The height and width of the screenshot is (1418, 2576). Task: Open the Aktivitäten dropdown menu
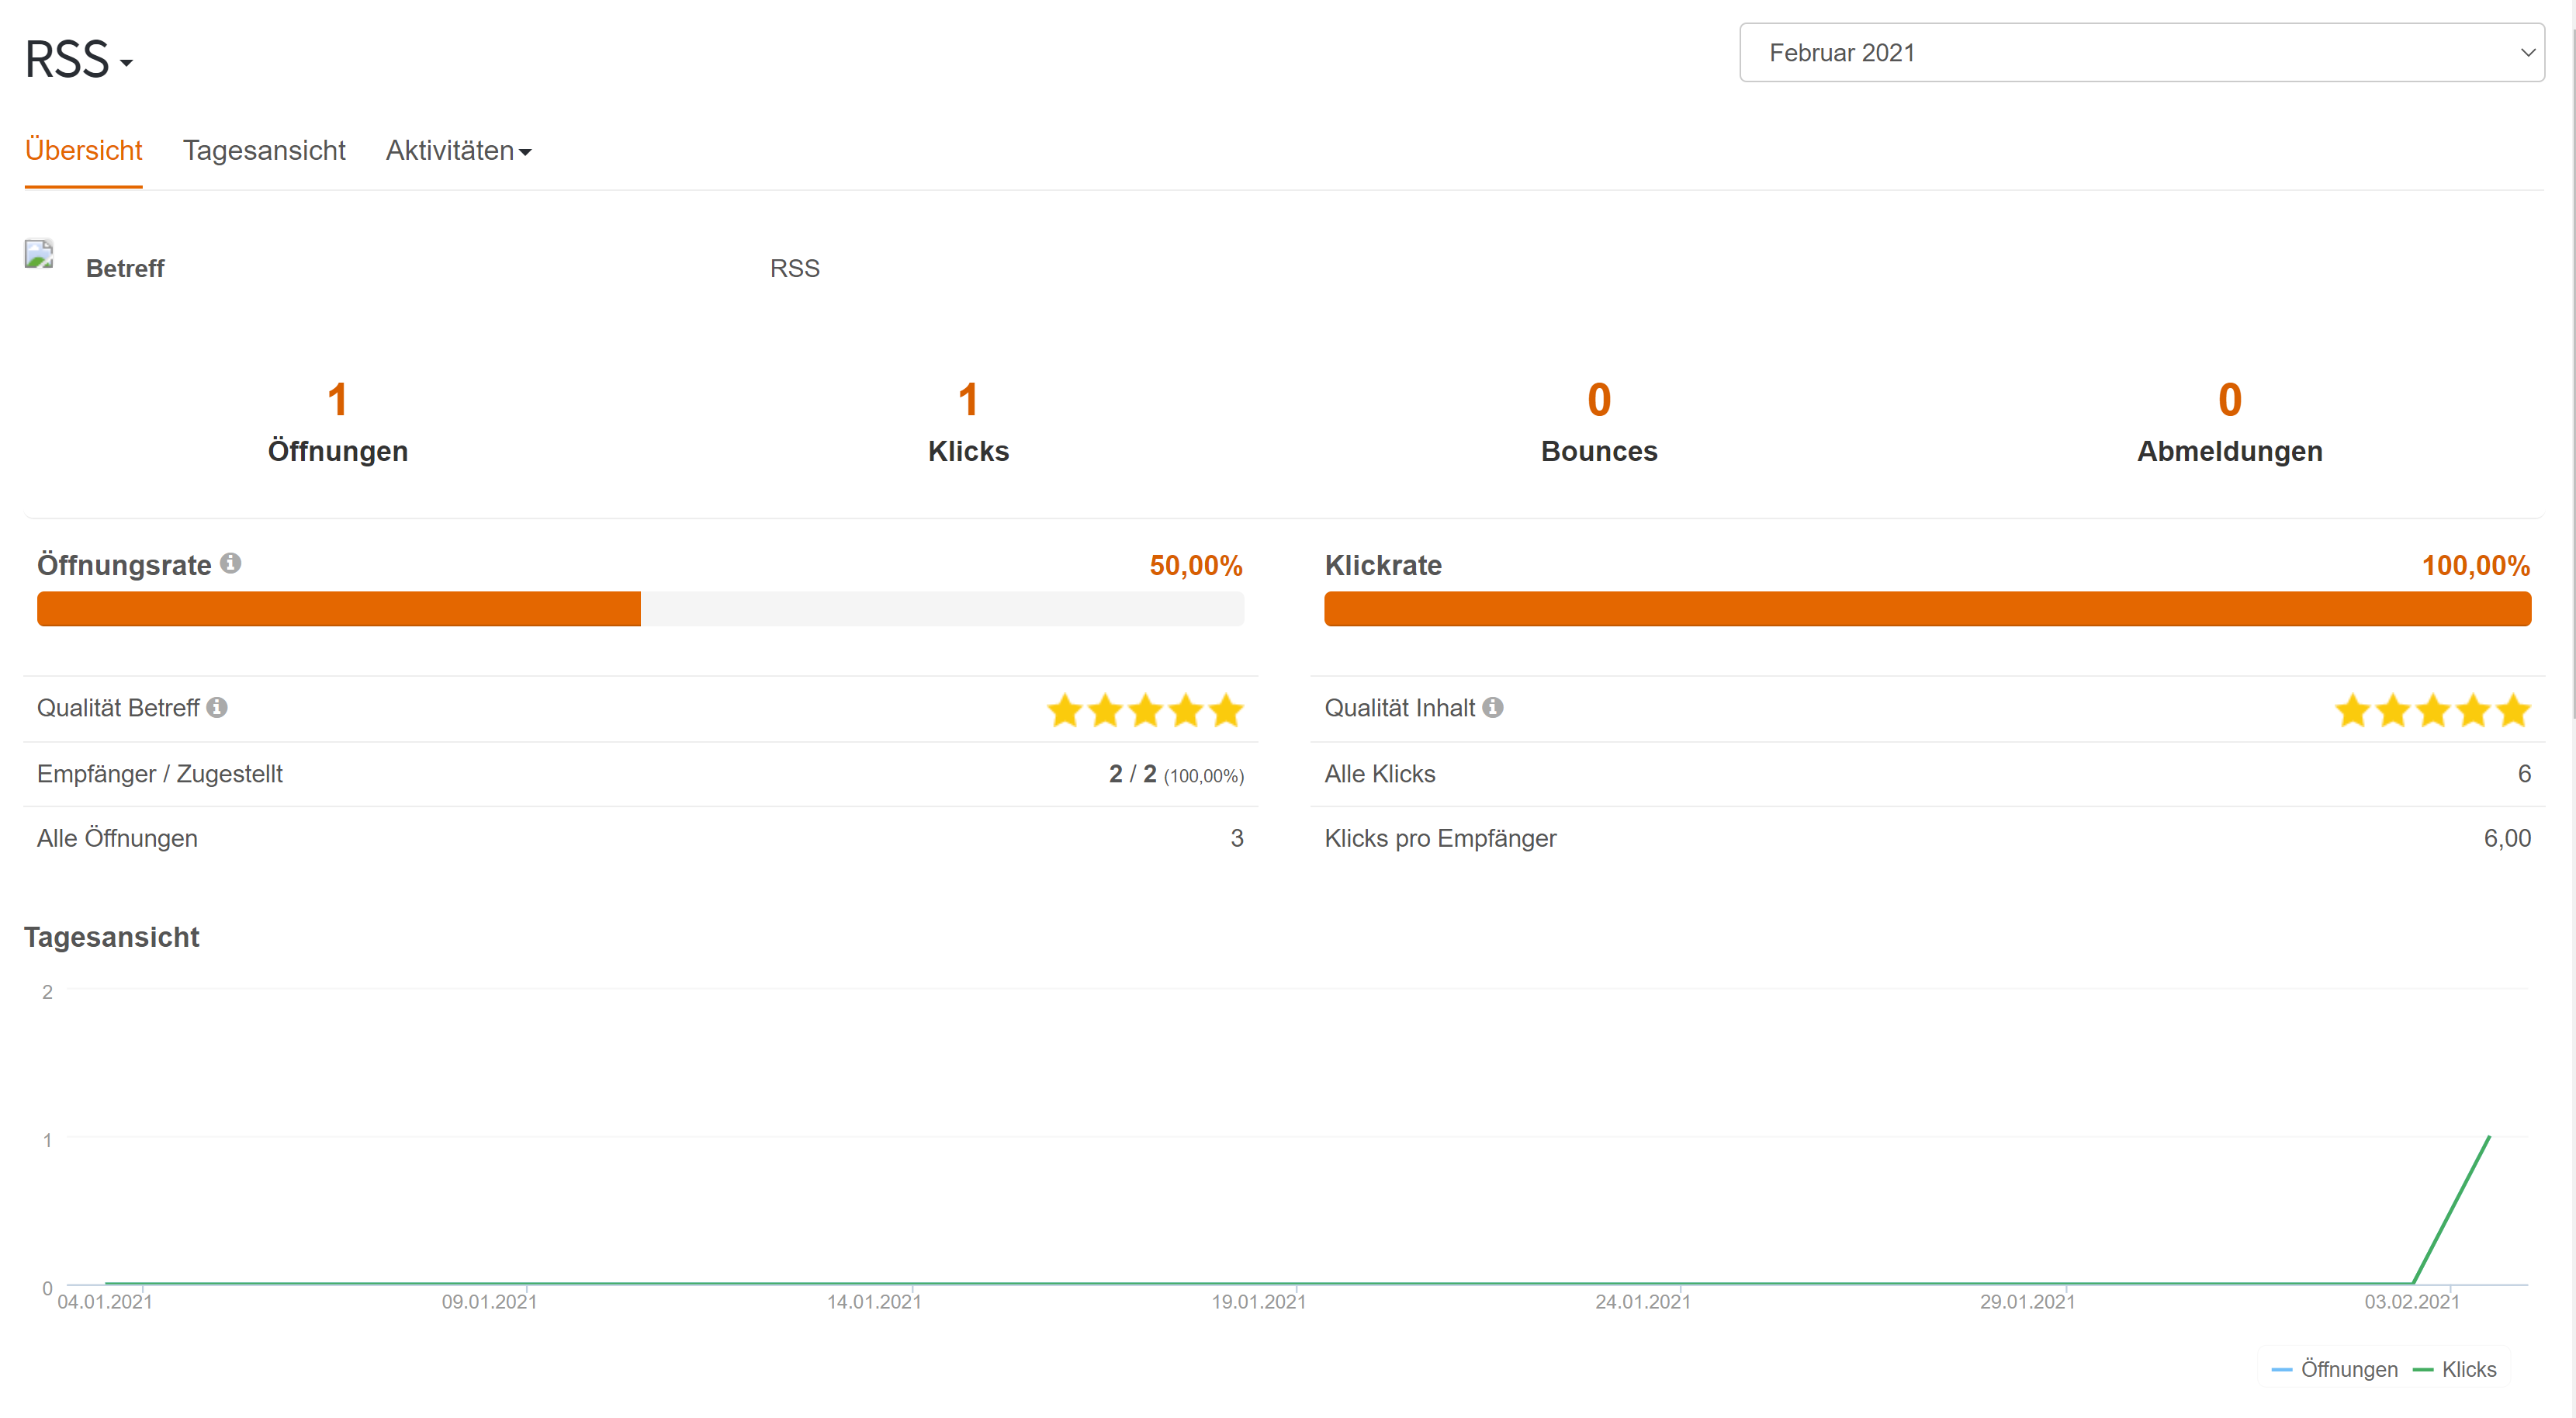pyautogui.click(x=458, y=151)
